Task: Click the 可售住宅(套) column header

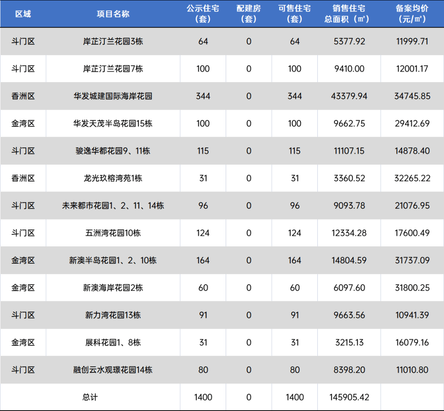Action: (294, 14)
